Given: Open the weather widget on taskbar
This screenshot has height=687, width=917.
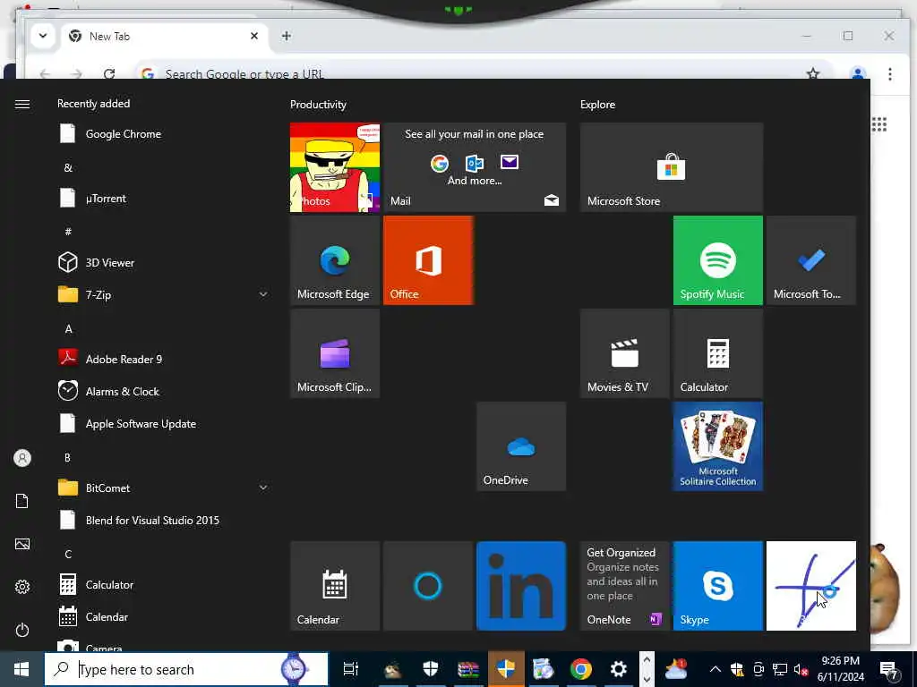Looking at the screenshot, I should [x=676, y=669].
